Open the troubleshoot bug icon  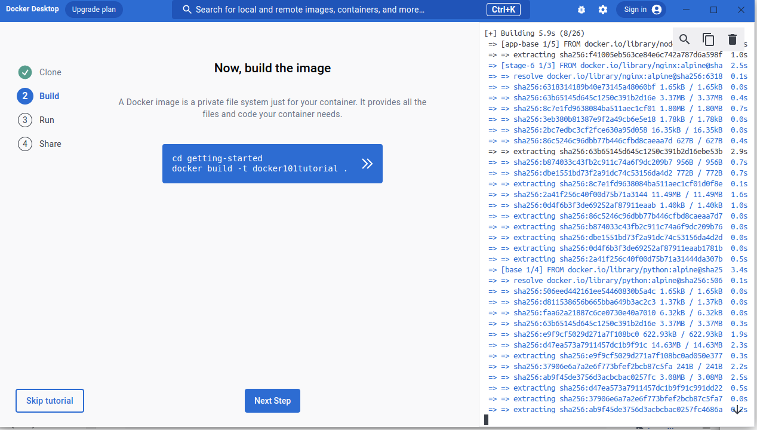pyautogui.click(x=581, y=10)
